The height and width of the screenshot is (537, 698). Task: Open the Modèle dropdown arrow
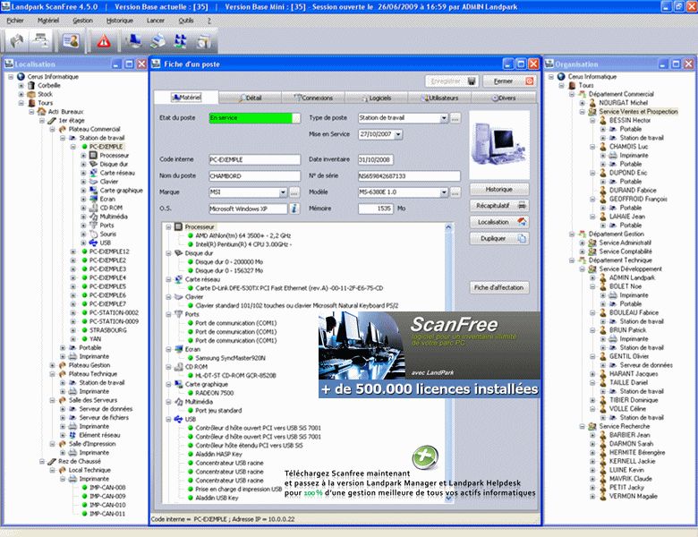pos(443,192)
